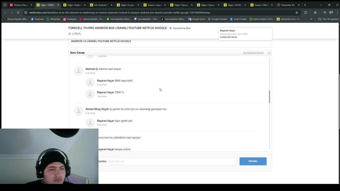Screen dimensions: 340x191
Task: Open a new browser tab
Action: [305, 5]
